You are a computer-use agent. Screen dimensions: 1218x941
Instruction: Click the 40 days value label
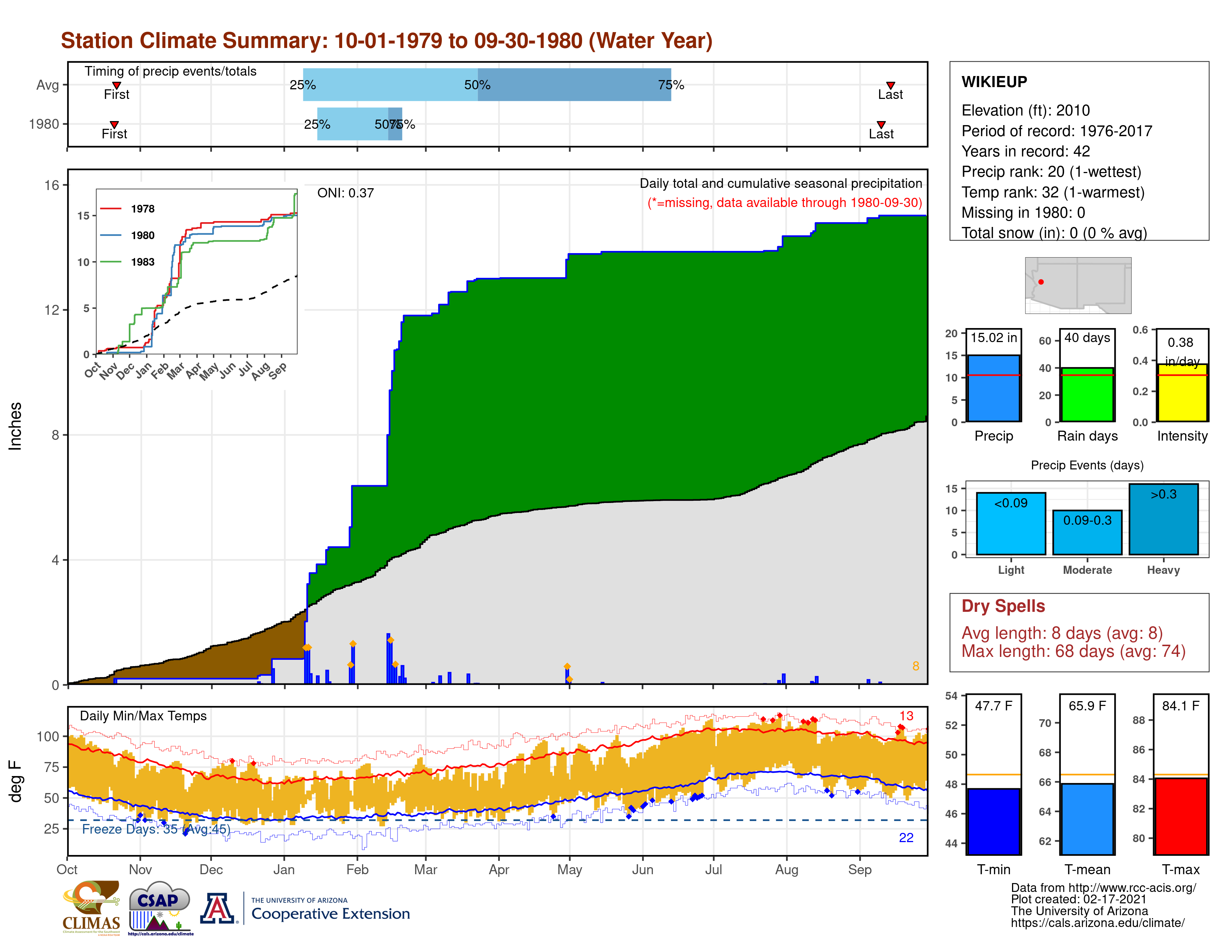click(x=1087, y=338)
